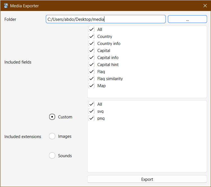The height and width of the screenshot is (187, 211).
Task: Toggle the Flag similarity checkbox
Action: [x=91, y=78]
